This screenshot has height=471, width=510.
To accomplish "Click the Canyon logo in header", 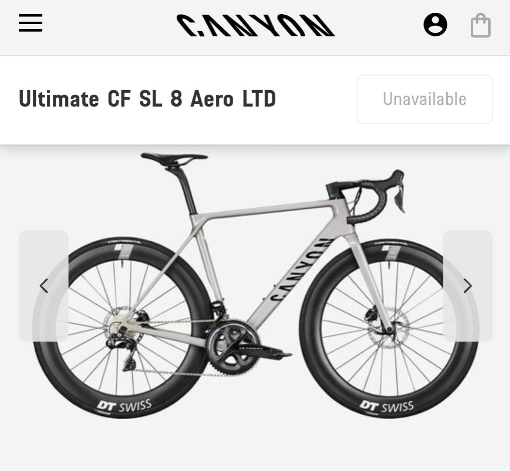I will pos(255,25).
